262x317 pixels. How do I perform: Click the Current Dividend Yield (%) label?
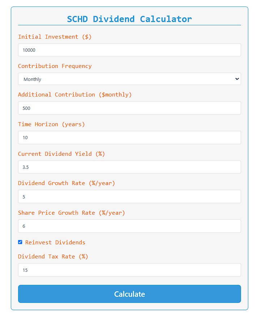tap(61, 154)
